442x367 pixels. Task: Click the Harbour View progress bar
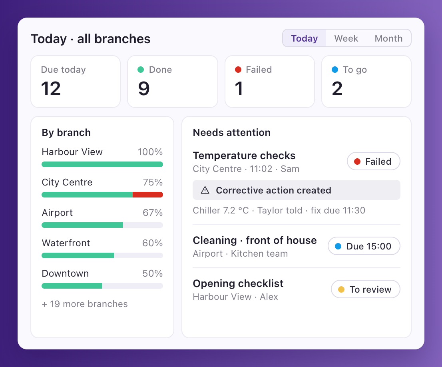[102, 164]
